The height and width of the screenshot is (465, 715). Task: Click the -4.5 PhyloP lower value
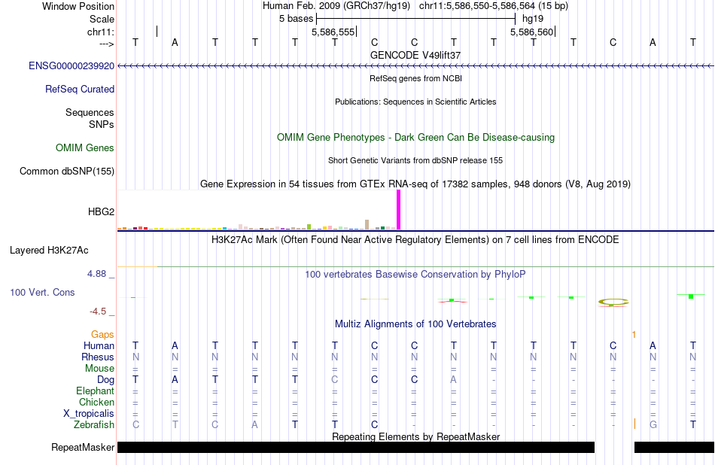(98, 312)
